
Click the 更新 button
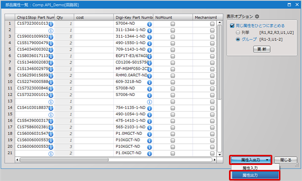pyautogui.click(x=262, y=49)
